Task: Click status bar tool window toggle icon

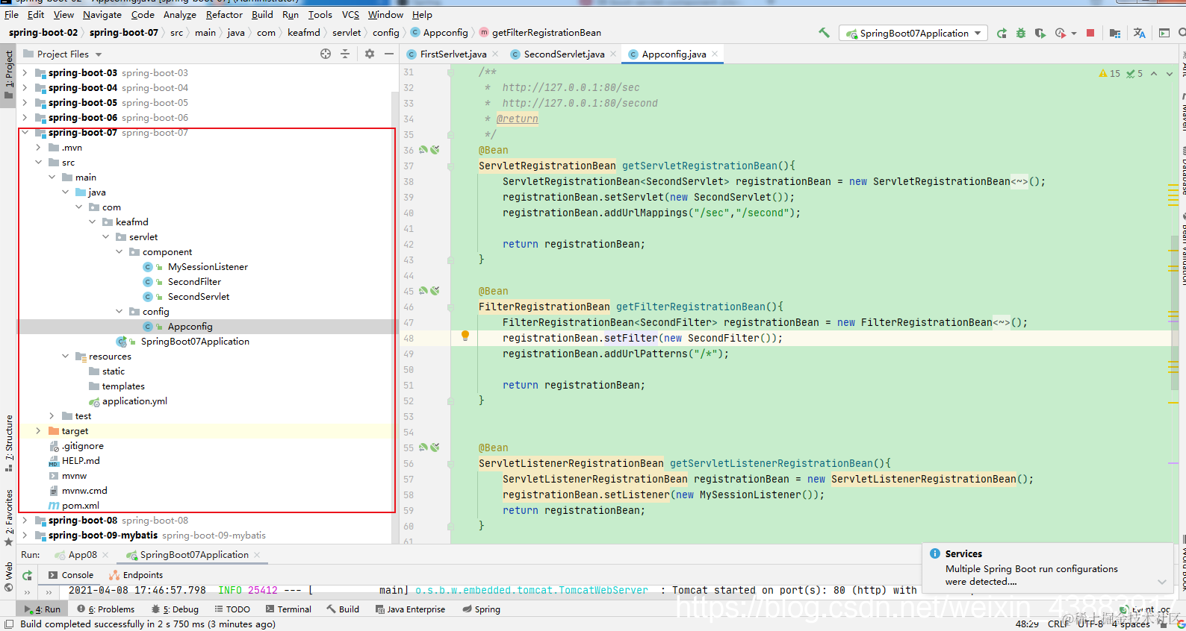Action: pyautogui.click(x=9, y=624)
